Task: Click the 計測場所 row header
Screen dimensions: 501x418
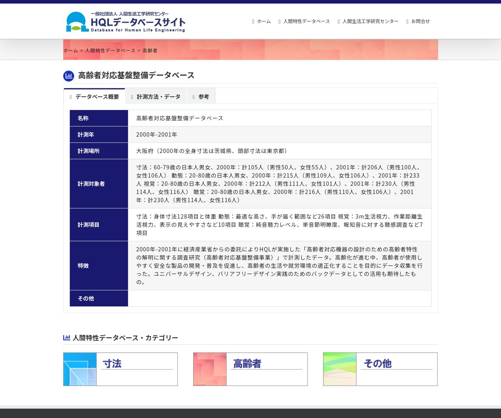Action: (x=99, y=151)
